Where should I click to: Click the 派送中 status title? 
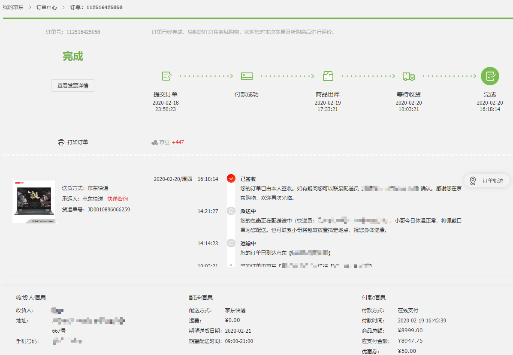click(248, 211)
